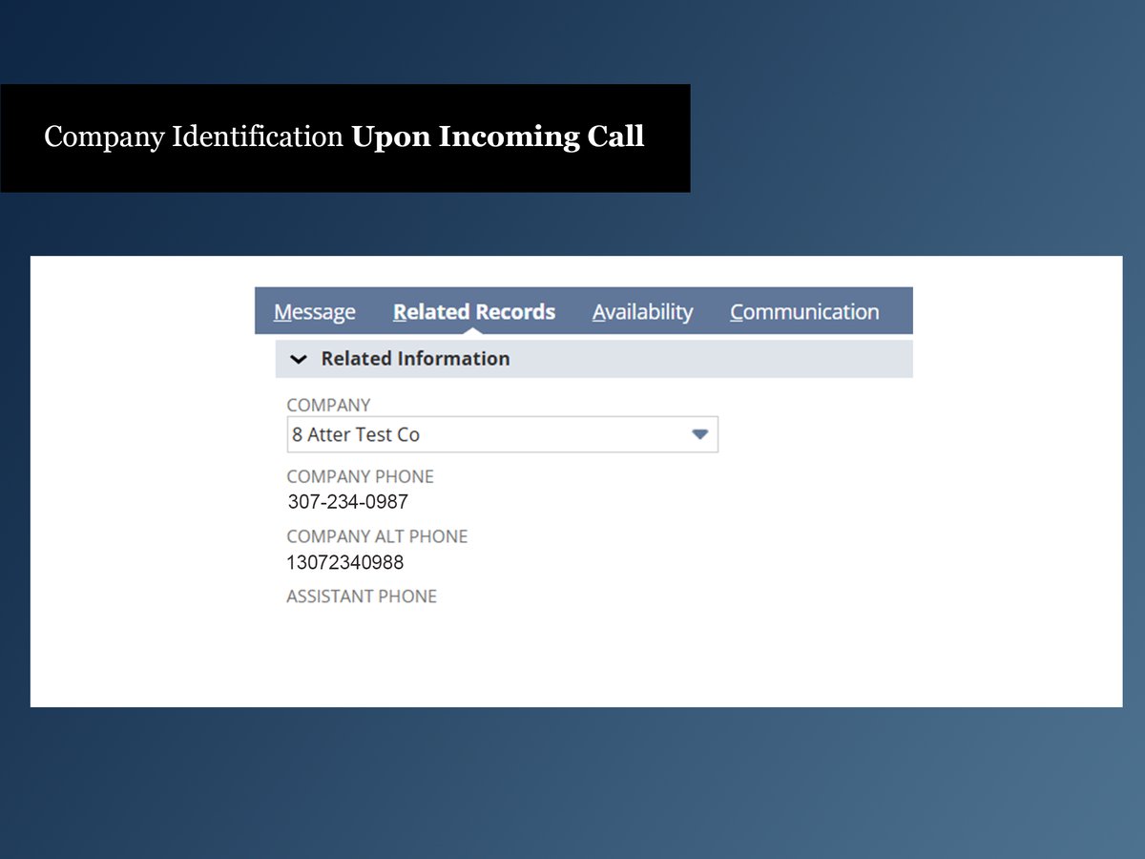Click the active tab pointer under Related Records
This screenshot has width=1145, height=859.
473,330
